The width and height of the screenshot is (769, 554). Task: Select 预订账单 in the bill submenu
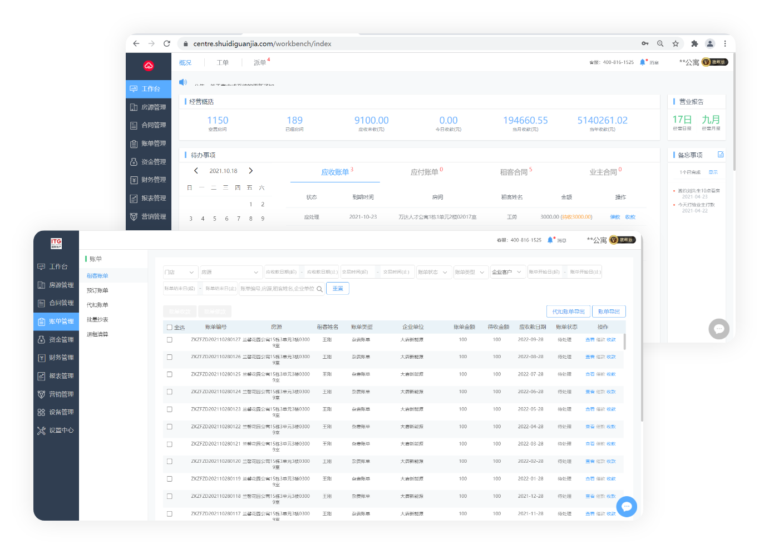[x=97, y=290]
